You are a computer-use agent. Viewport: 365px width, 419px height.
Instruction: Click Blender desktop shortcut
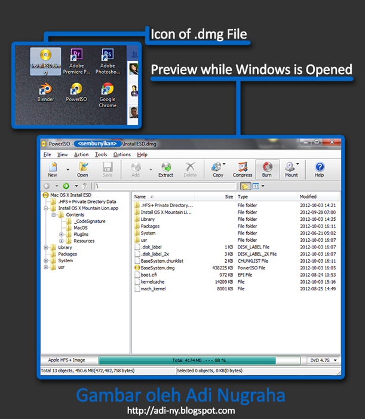pyautogui.click(x=45, y=92)
